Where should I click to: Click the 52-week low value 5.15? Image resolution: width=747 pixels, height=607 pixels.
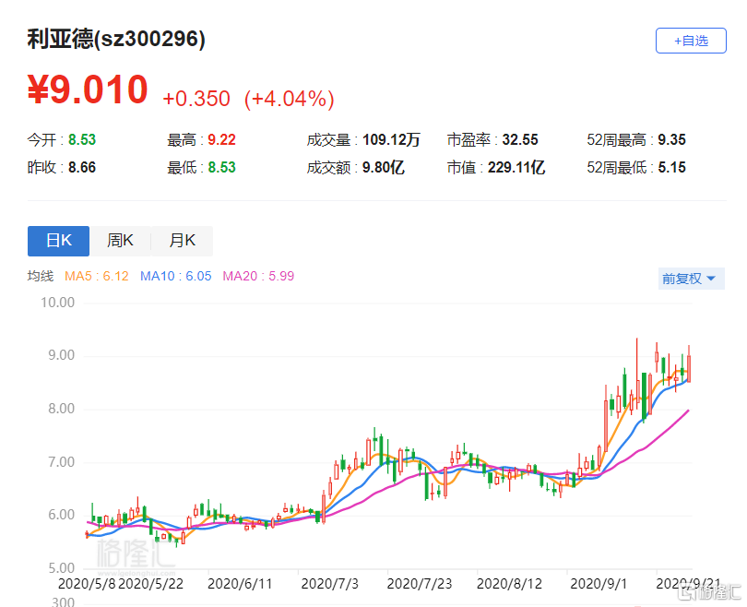click(671, 167)
